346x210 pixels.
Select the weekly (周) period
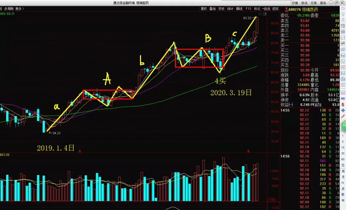pyautogui.click(x=343, y=171)
